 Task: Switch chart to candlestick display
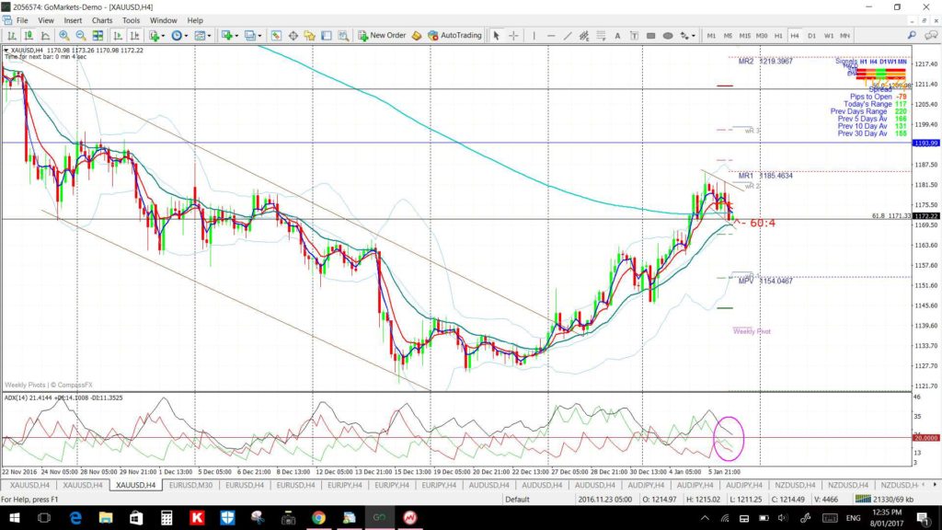(29, 36)
